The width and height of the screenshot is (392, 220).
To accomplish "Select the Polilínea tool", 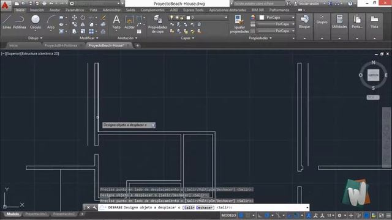I will [x=20, y=22].
